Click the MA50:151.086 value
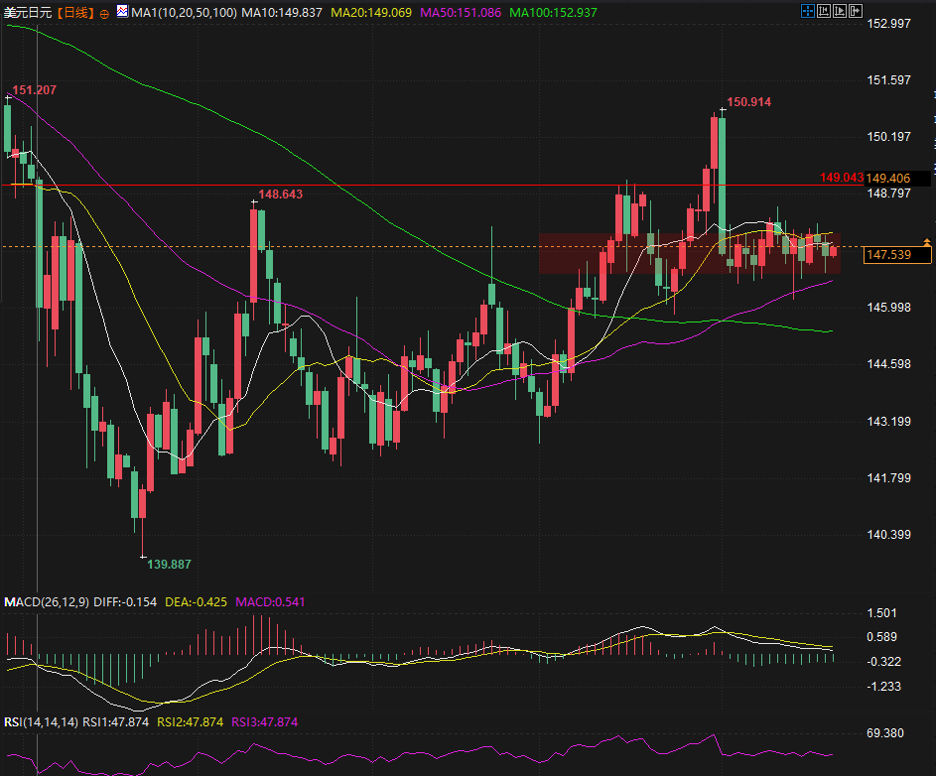Screen dimensions: 936x776 (461, 13)
